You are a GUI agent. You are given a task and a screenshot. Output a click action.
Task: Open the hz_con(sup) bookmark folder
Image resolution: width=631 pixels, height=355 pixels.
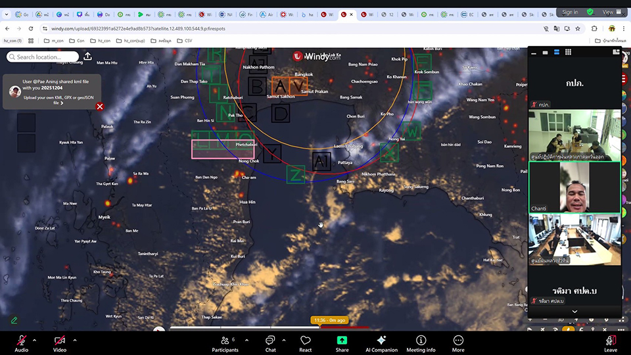132,41
